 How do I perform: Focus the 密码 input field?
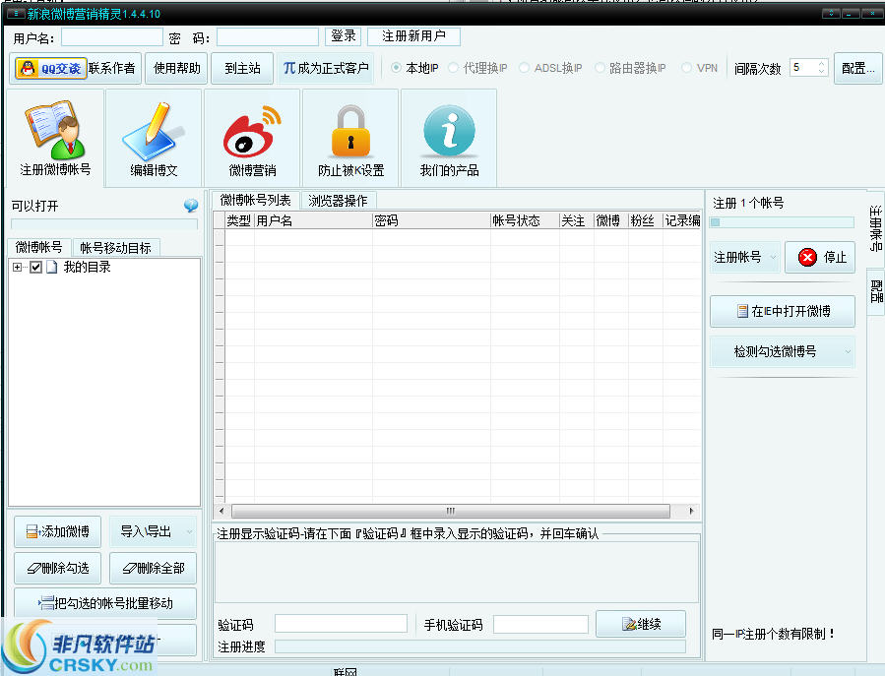[x=268, y=37]
